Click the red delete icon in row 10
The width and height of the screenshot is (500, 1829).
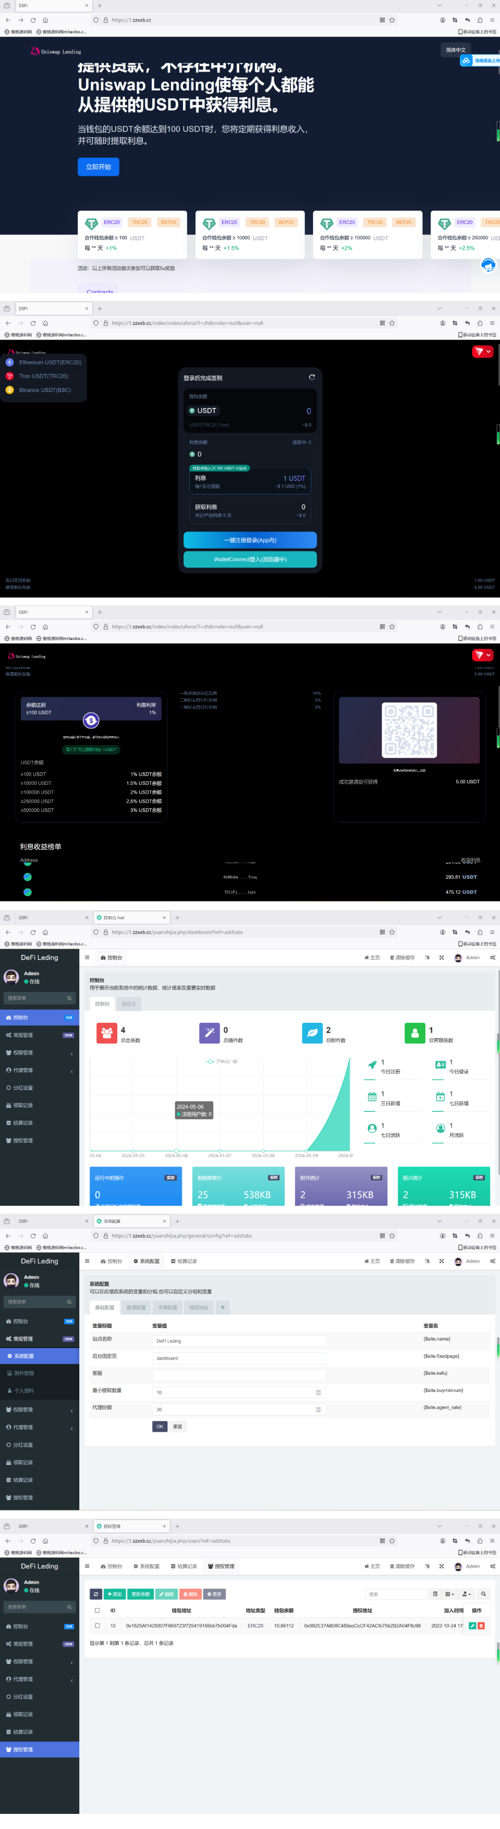(481, 1625)
